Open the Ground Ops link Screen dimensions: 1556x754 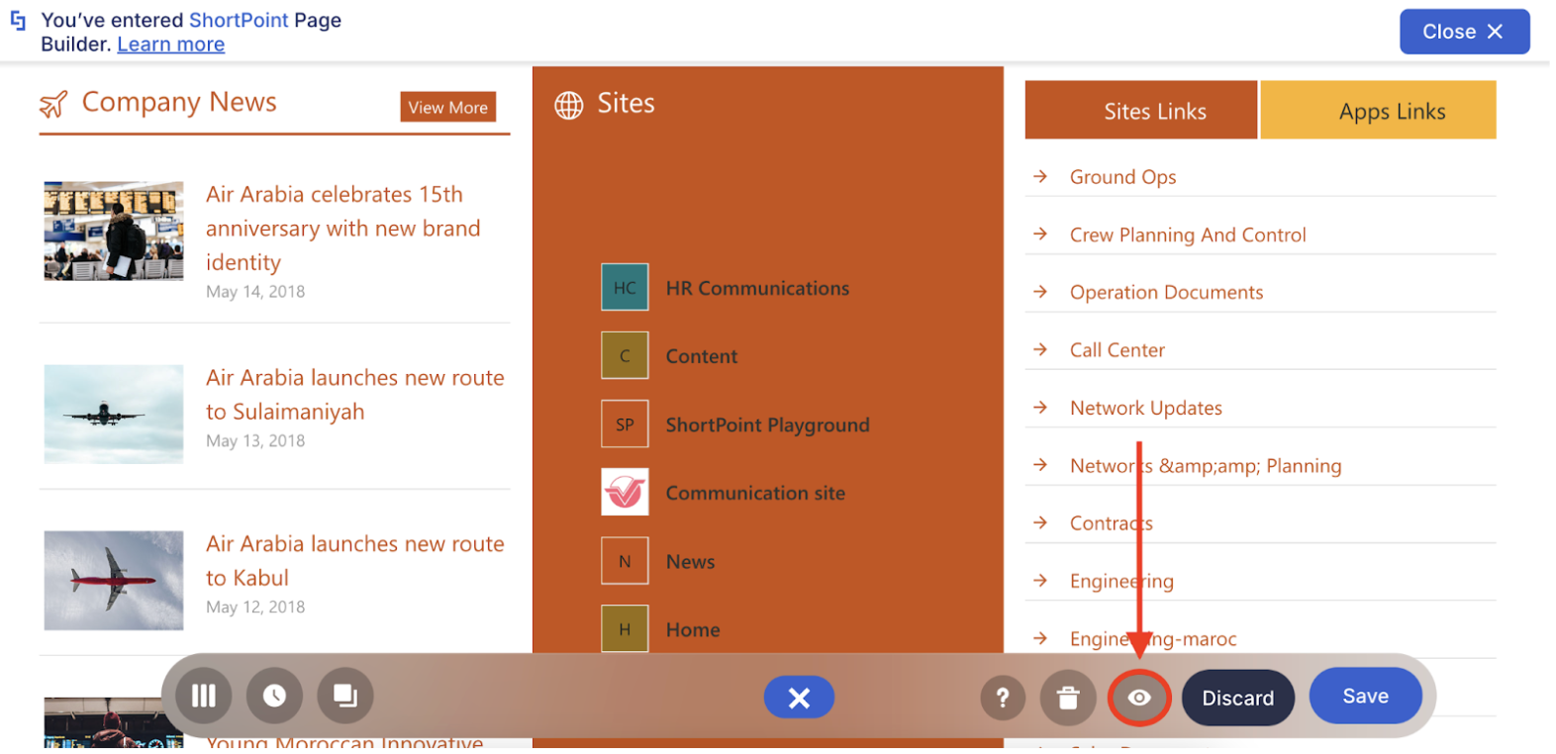(x=1122, y=177)
